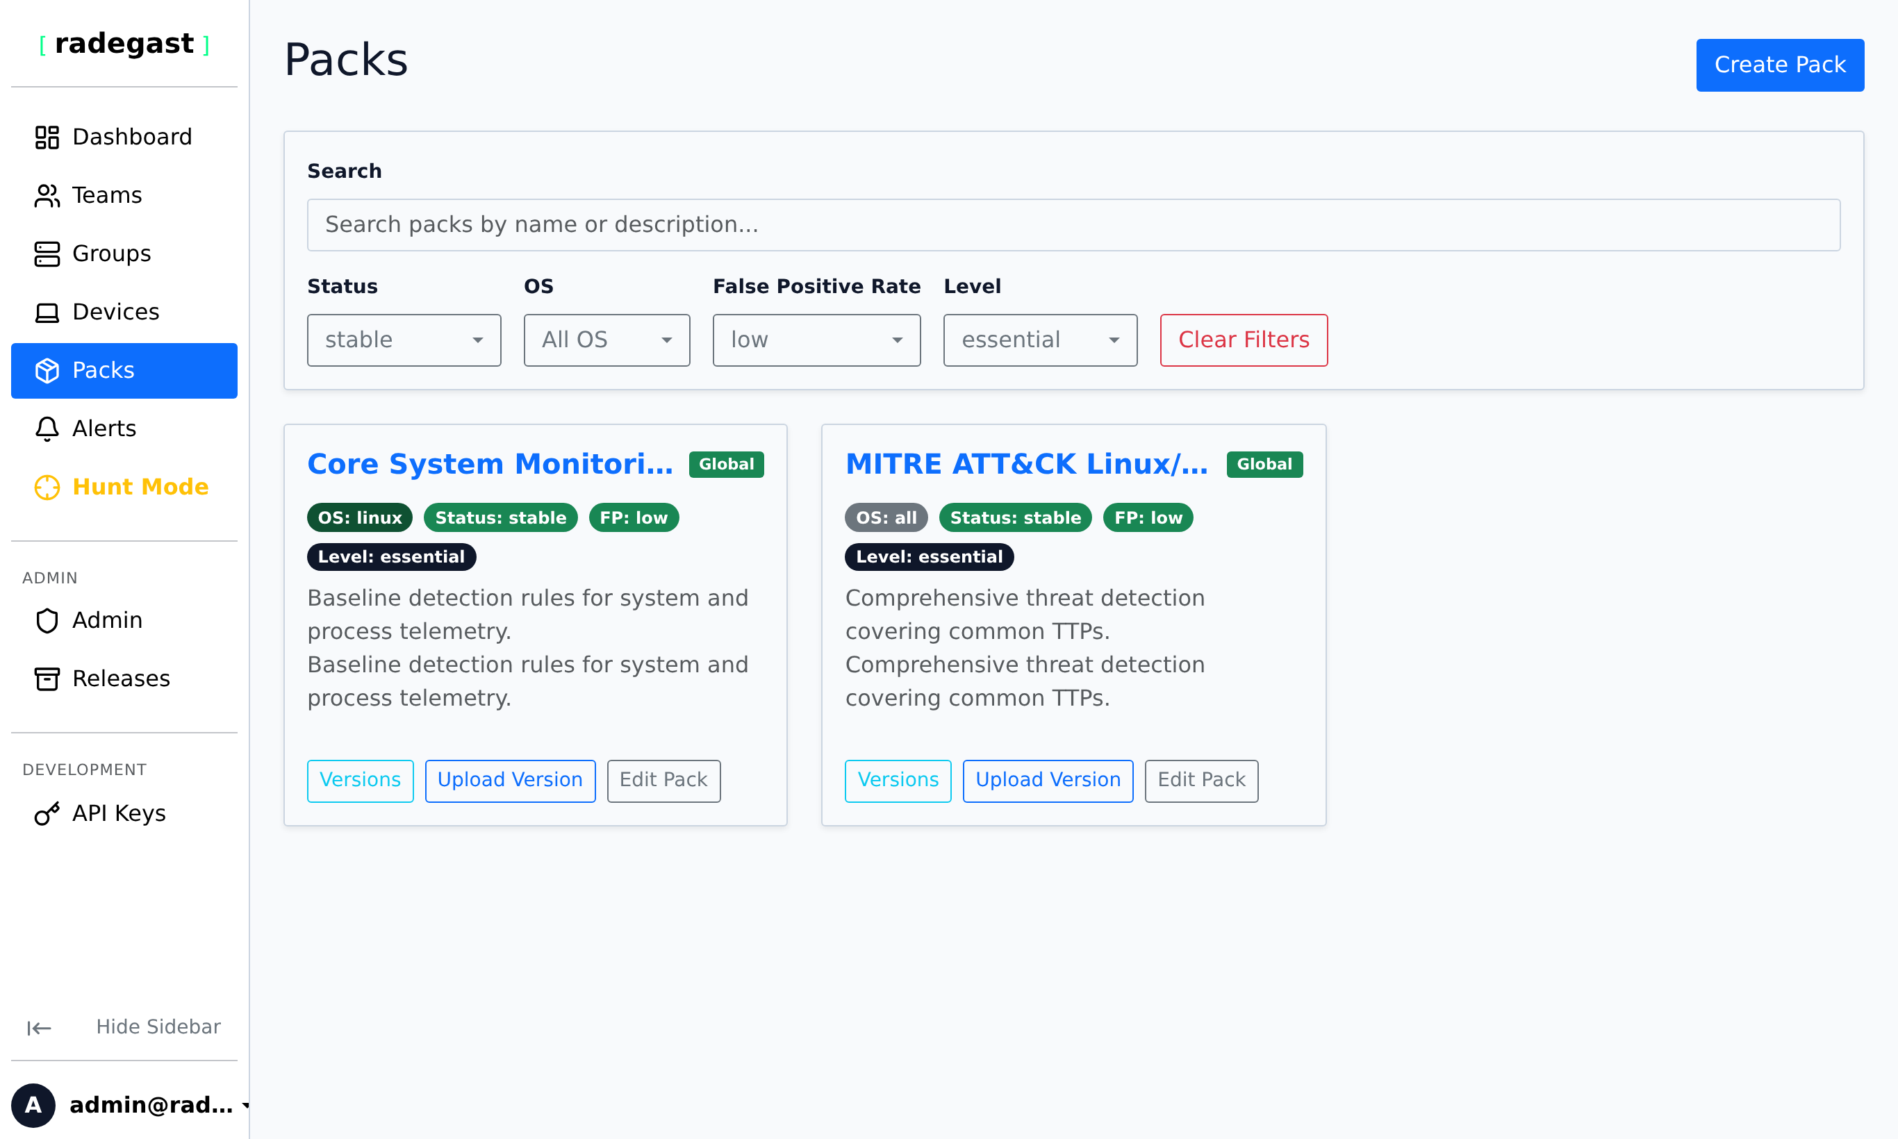
Task: Open the Devices page label
Action: pos(116,313)
